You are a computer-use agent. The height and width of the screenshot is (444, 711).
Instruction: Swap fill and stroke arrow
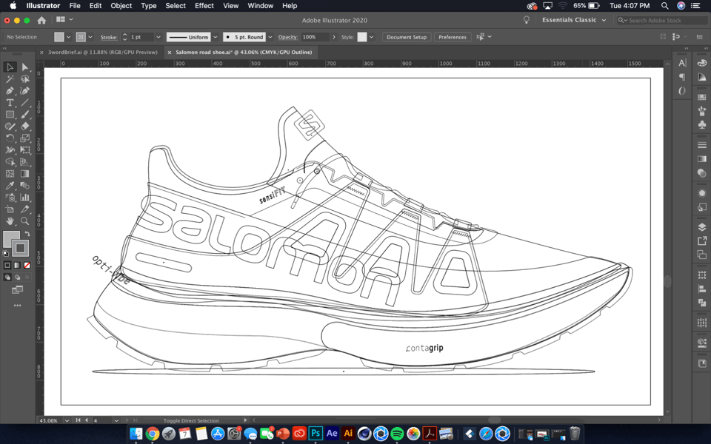point(27,234)
